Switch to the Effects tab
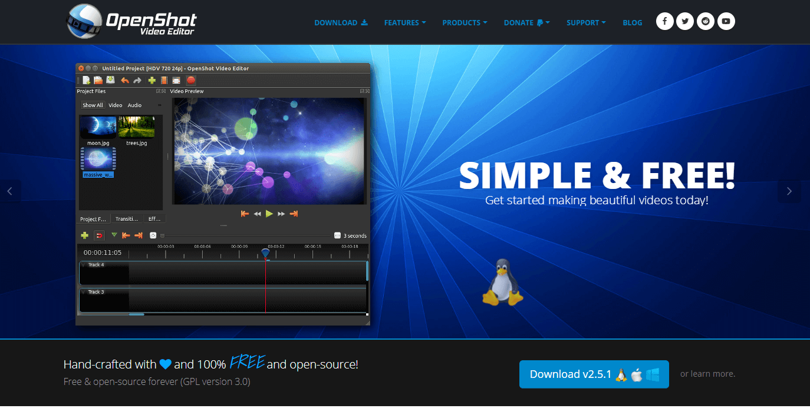 [x=154, y=219]
